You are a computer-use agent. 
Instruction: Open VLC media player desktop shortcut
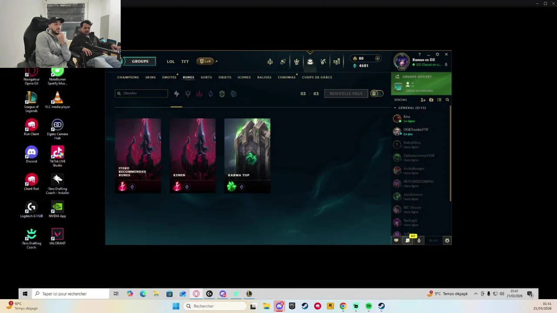pyautogui.click(x=57, y=100)
